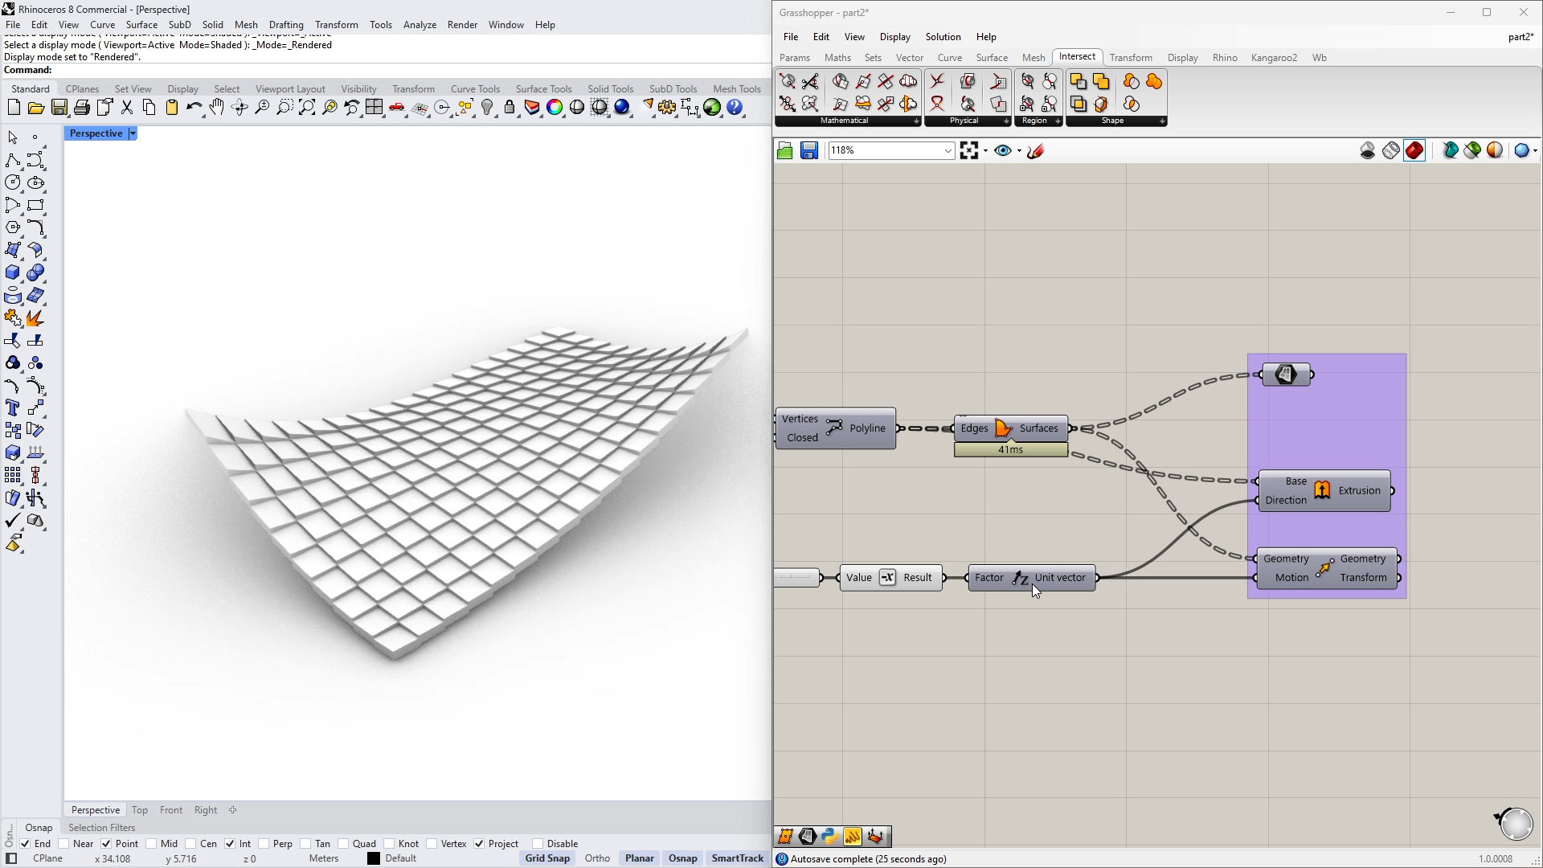Click the Grasshopper save file icon
The image size is (1543, 868).
(808, 151)
